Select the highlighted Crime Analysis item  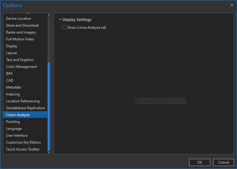tap(25, 115)
